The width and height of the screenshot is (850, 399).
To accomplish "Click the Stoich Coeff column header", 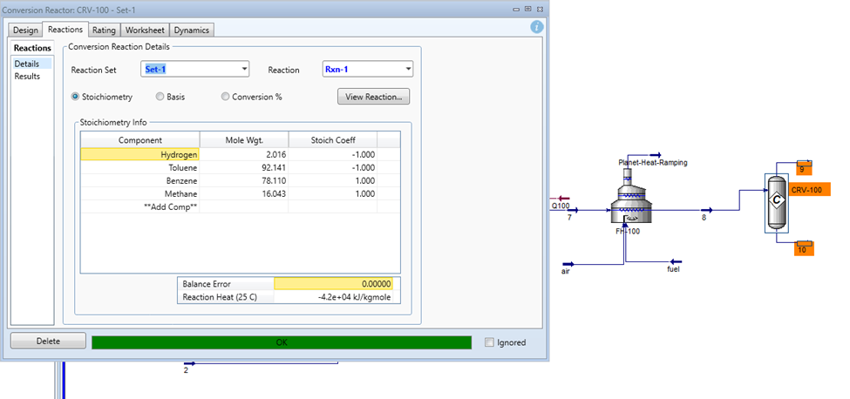I will (332, 140).
